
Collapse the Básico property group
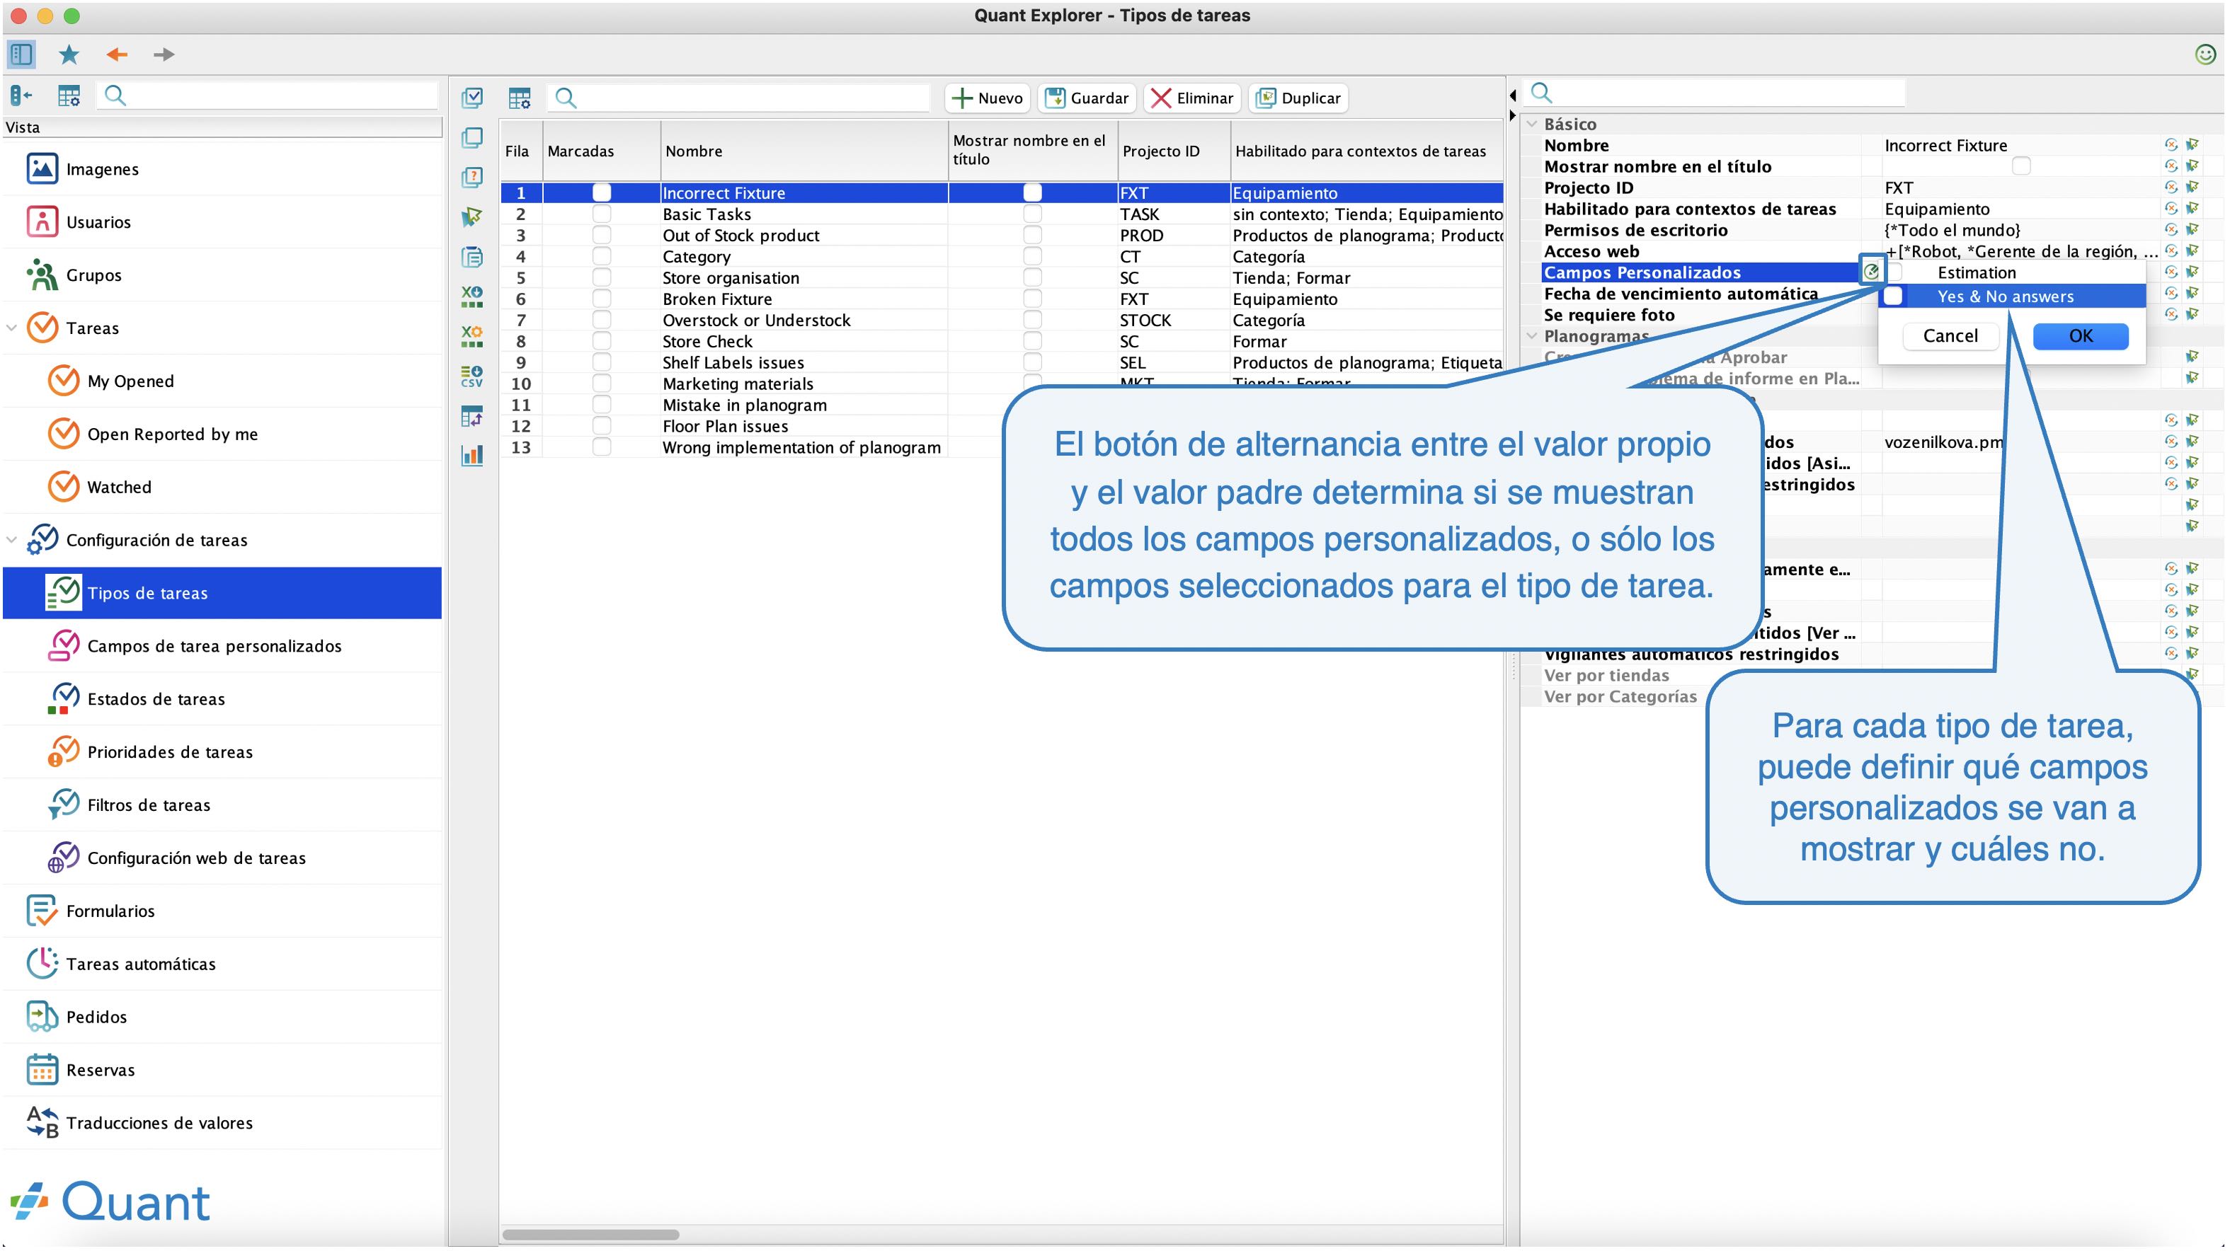point(1532,124)
